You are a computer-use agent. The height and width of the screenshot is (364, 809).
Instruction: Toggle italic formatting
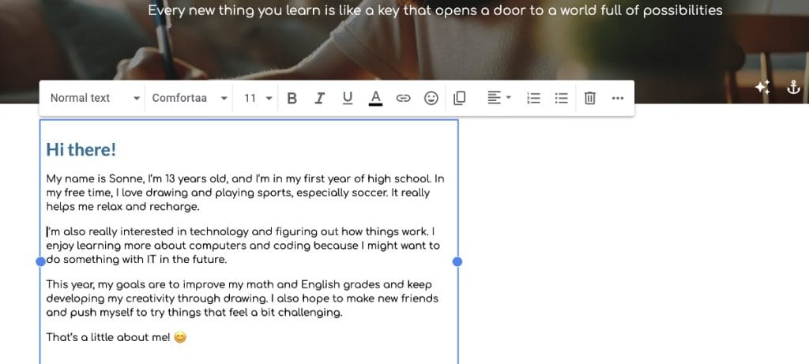click(319, 98)
